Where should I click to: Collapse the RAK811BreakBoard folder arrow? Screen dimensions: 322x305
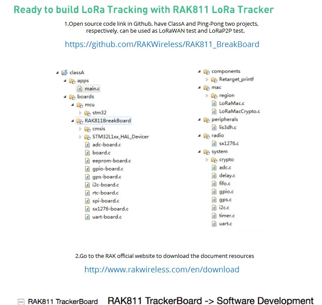click(x=73, y=121)
